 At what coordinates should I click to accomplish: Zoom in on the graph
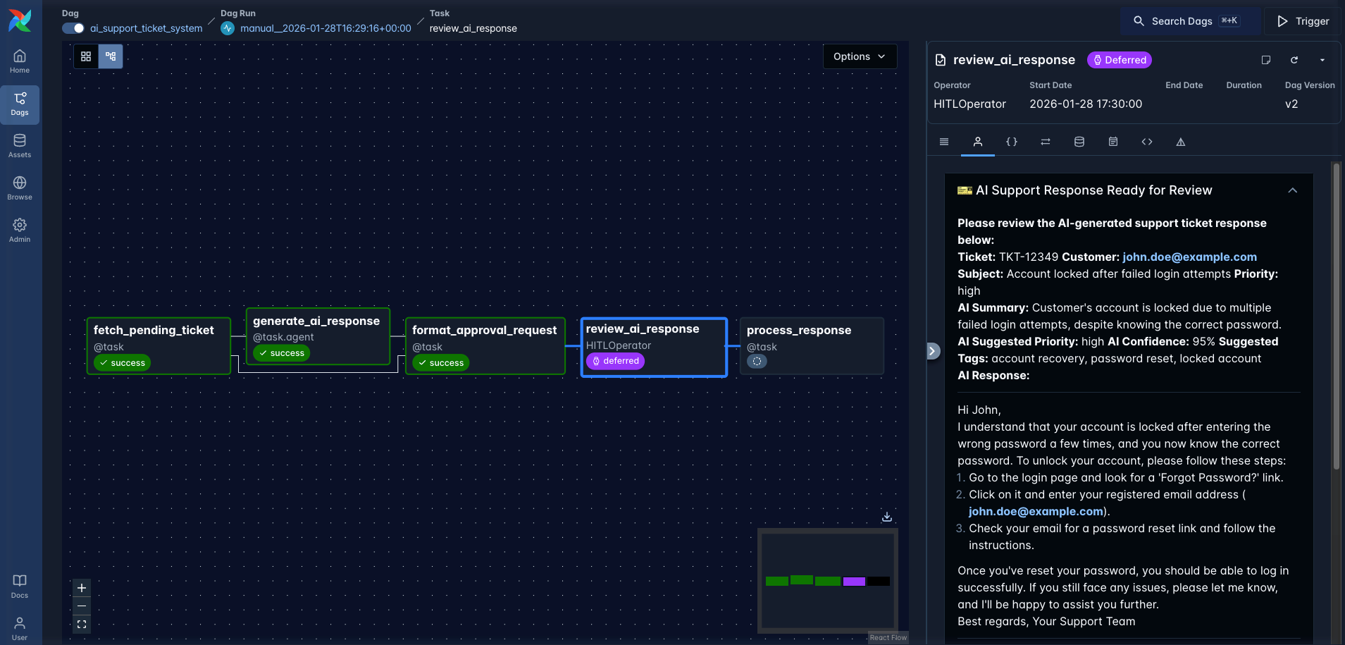(x=82, y=588)
